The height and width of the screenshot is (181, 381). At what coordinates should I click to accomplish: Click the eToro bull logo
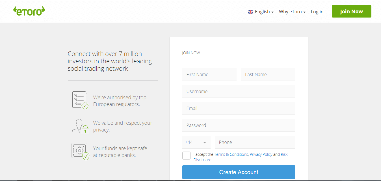pos(29,11)
